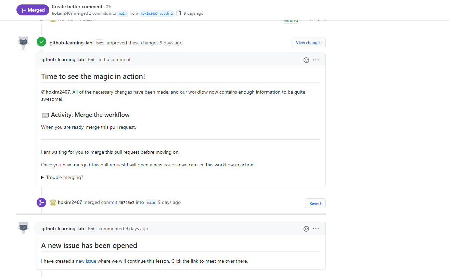Click the github-learning-lab bot avatar beside approval
This screenshot has width=449, height=277.
(23, 43)
